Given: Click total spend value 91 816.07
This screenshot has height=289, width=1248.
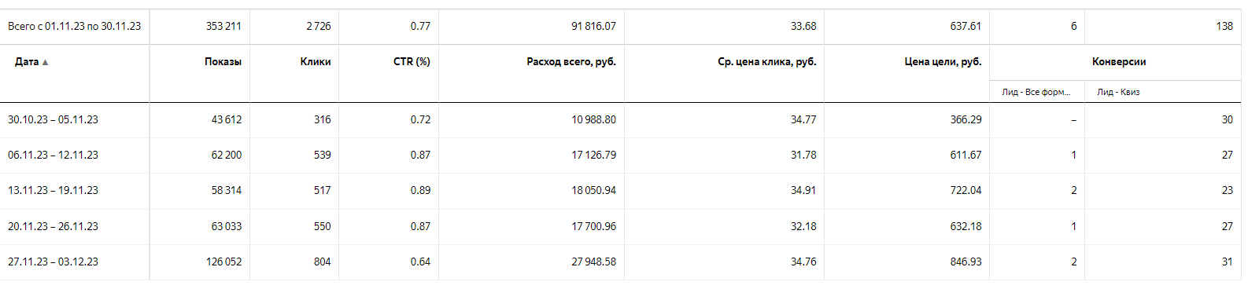Looking at the screenshot, I should (593, 26).
